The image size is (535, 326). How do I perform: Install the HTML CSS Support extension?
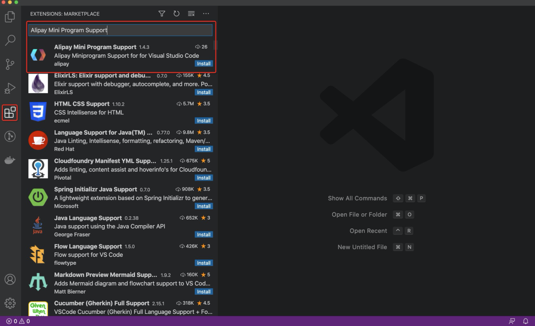point(203,120)
